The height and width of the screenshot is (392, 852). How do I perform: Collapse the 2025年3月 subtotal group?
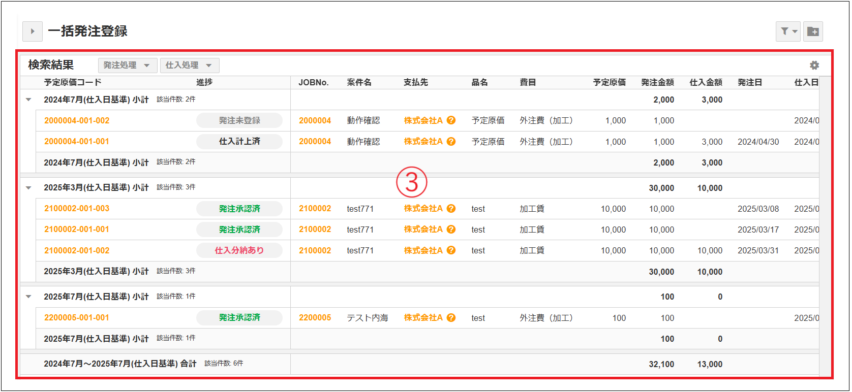[28, 188]
